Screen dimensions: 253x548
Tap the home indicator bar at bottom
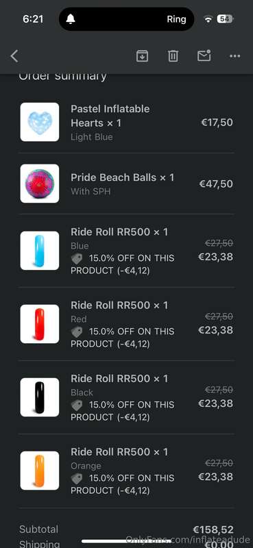[x=127, y=541]
